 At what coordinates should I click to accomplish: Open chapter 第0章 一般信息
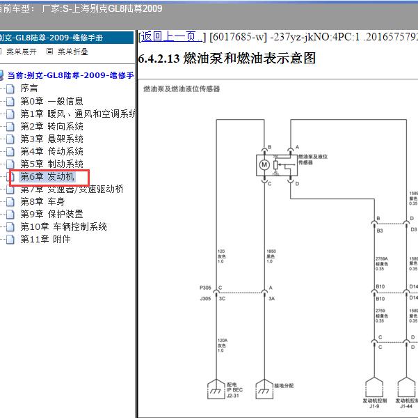51,101
